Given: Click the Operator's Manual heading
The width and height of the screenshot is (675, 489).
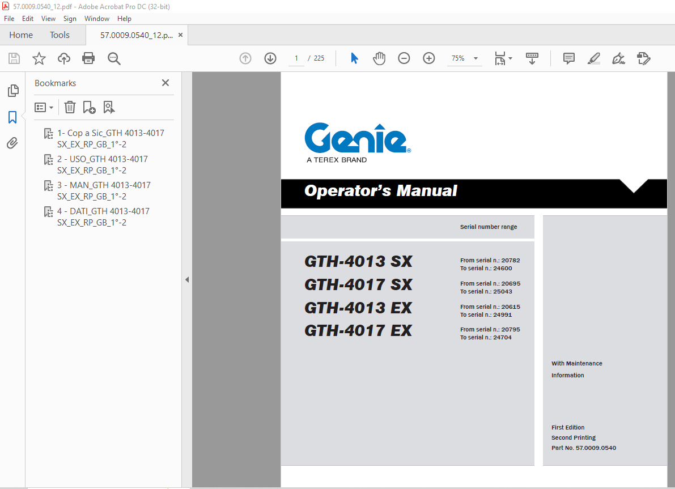Looking at the screenshot, I should [x=380, y=191].
